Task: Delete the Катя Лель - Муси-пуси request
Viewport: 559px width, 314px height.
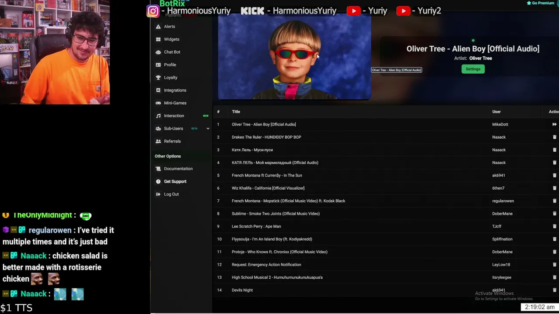Action: (x=555, y=150)
